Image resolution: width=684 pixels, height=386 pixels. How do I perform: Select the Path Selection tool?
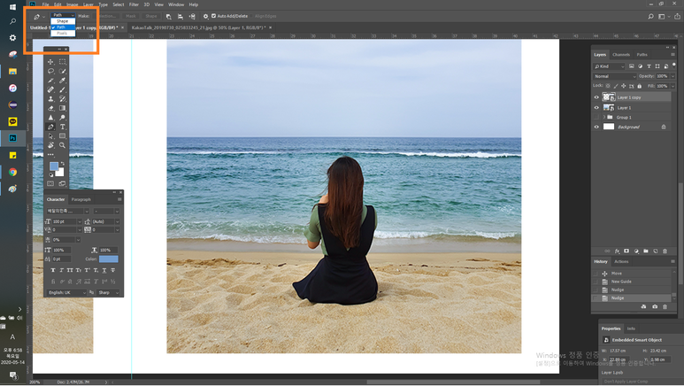pos(50,135)
